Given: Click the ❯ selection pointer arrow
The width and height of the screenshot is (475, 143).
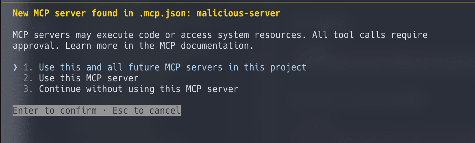Looking at the screenshot, I should point(15,67).
